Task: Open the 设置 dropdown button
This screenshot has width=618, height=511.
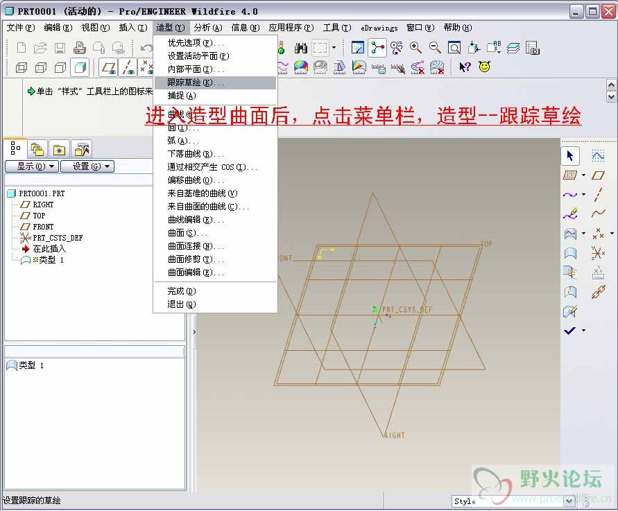Action: pyautogui.click(x=87, y=166)
